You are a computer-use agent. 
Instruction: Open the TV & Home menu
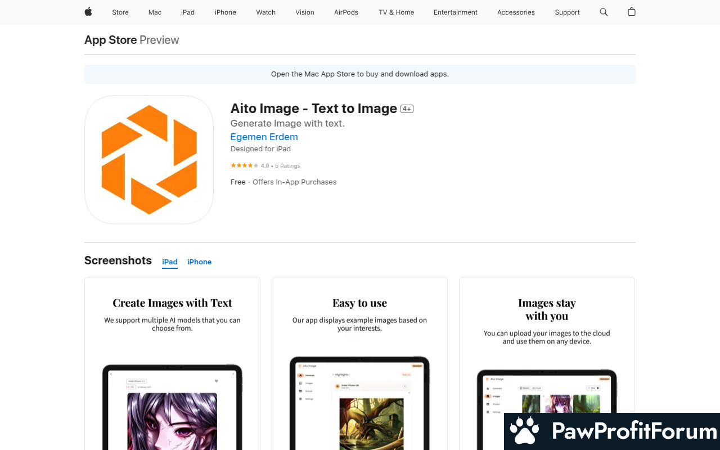pos(396,12)
